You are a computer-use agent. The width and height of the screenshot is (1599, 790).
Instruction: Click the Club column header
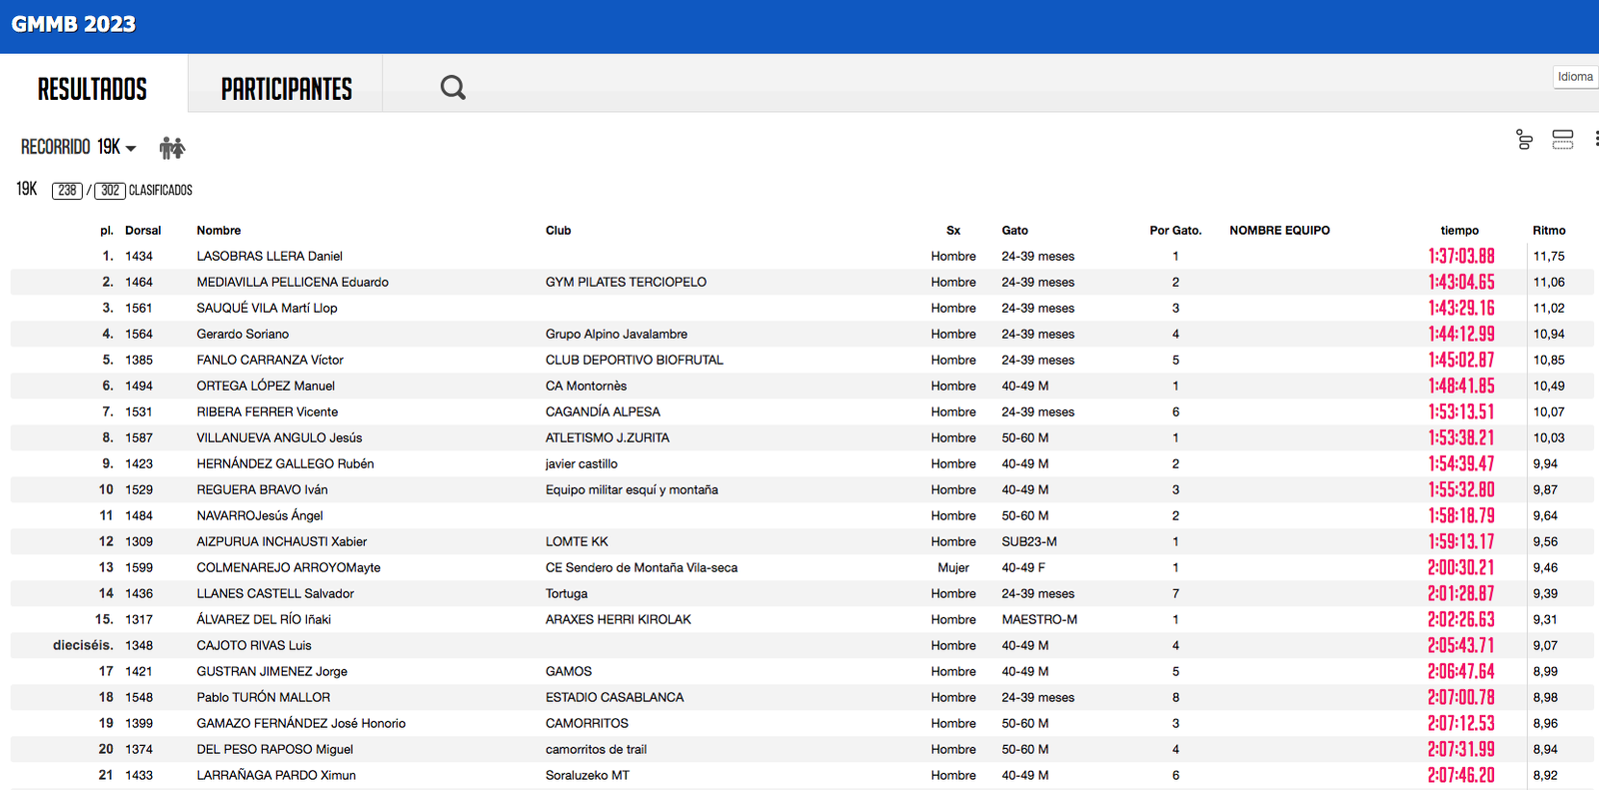click(558, 231)
